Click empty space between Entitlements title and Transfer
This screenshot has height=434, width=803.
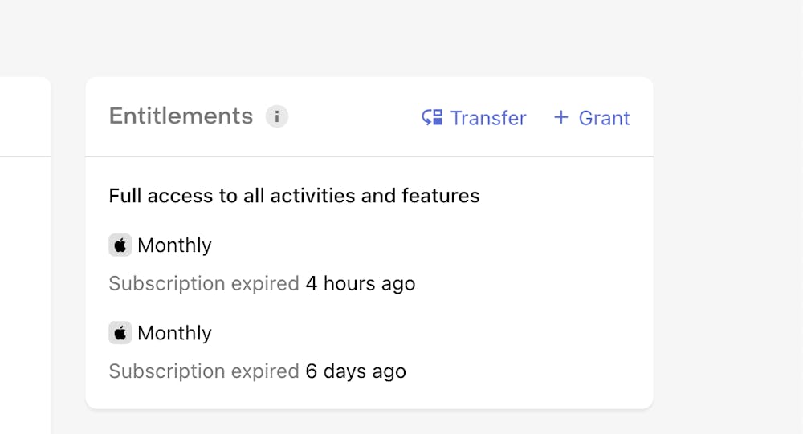[x=353, y=117]
